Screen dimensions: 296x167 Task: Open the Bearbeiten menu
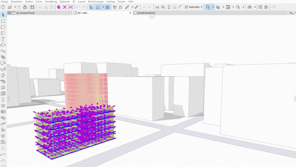(17, 2)
